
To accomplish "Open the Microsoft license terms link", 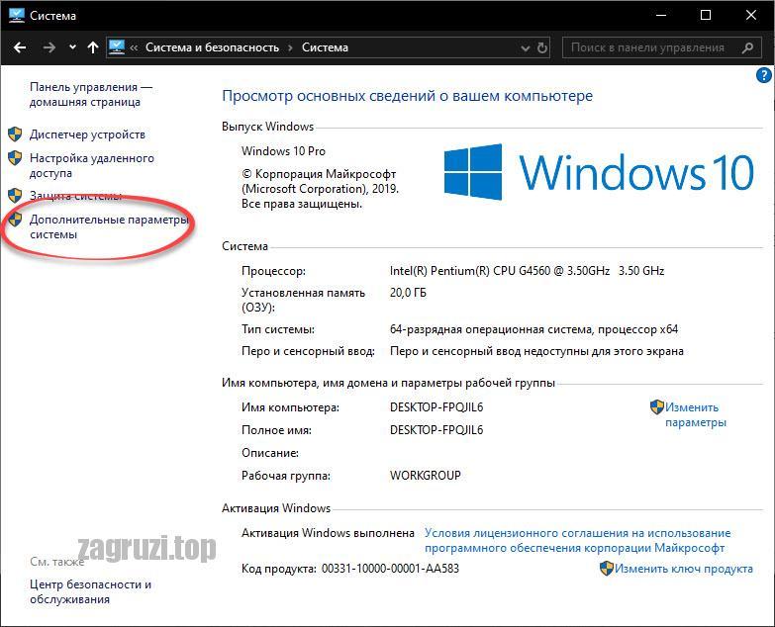I will click(577, 541).
